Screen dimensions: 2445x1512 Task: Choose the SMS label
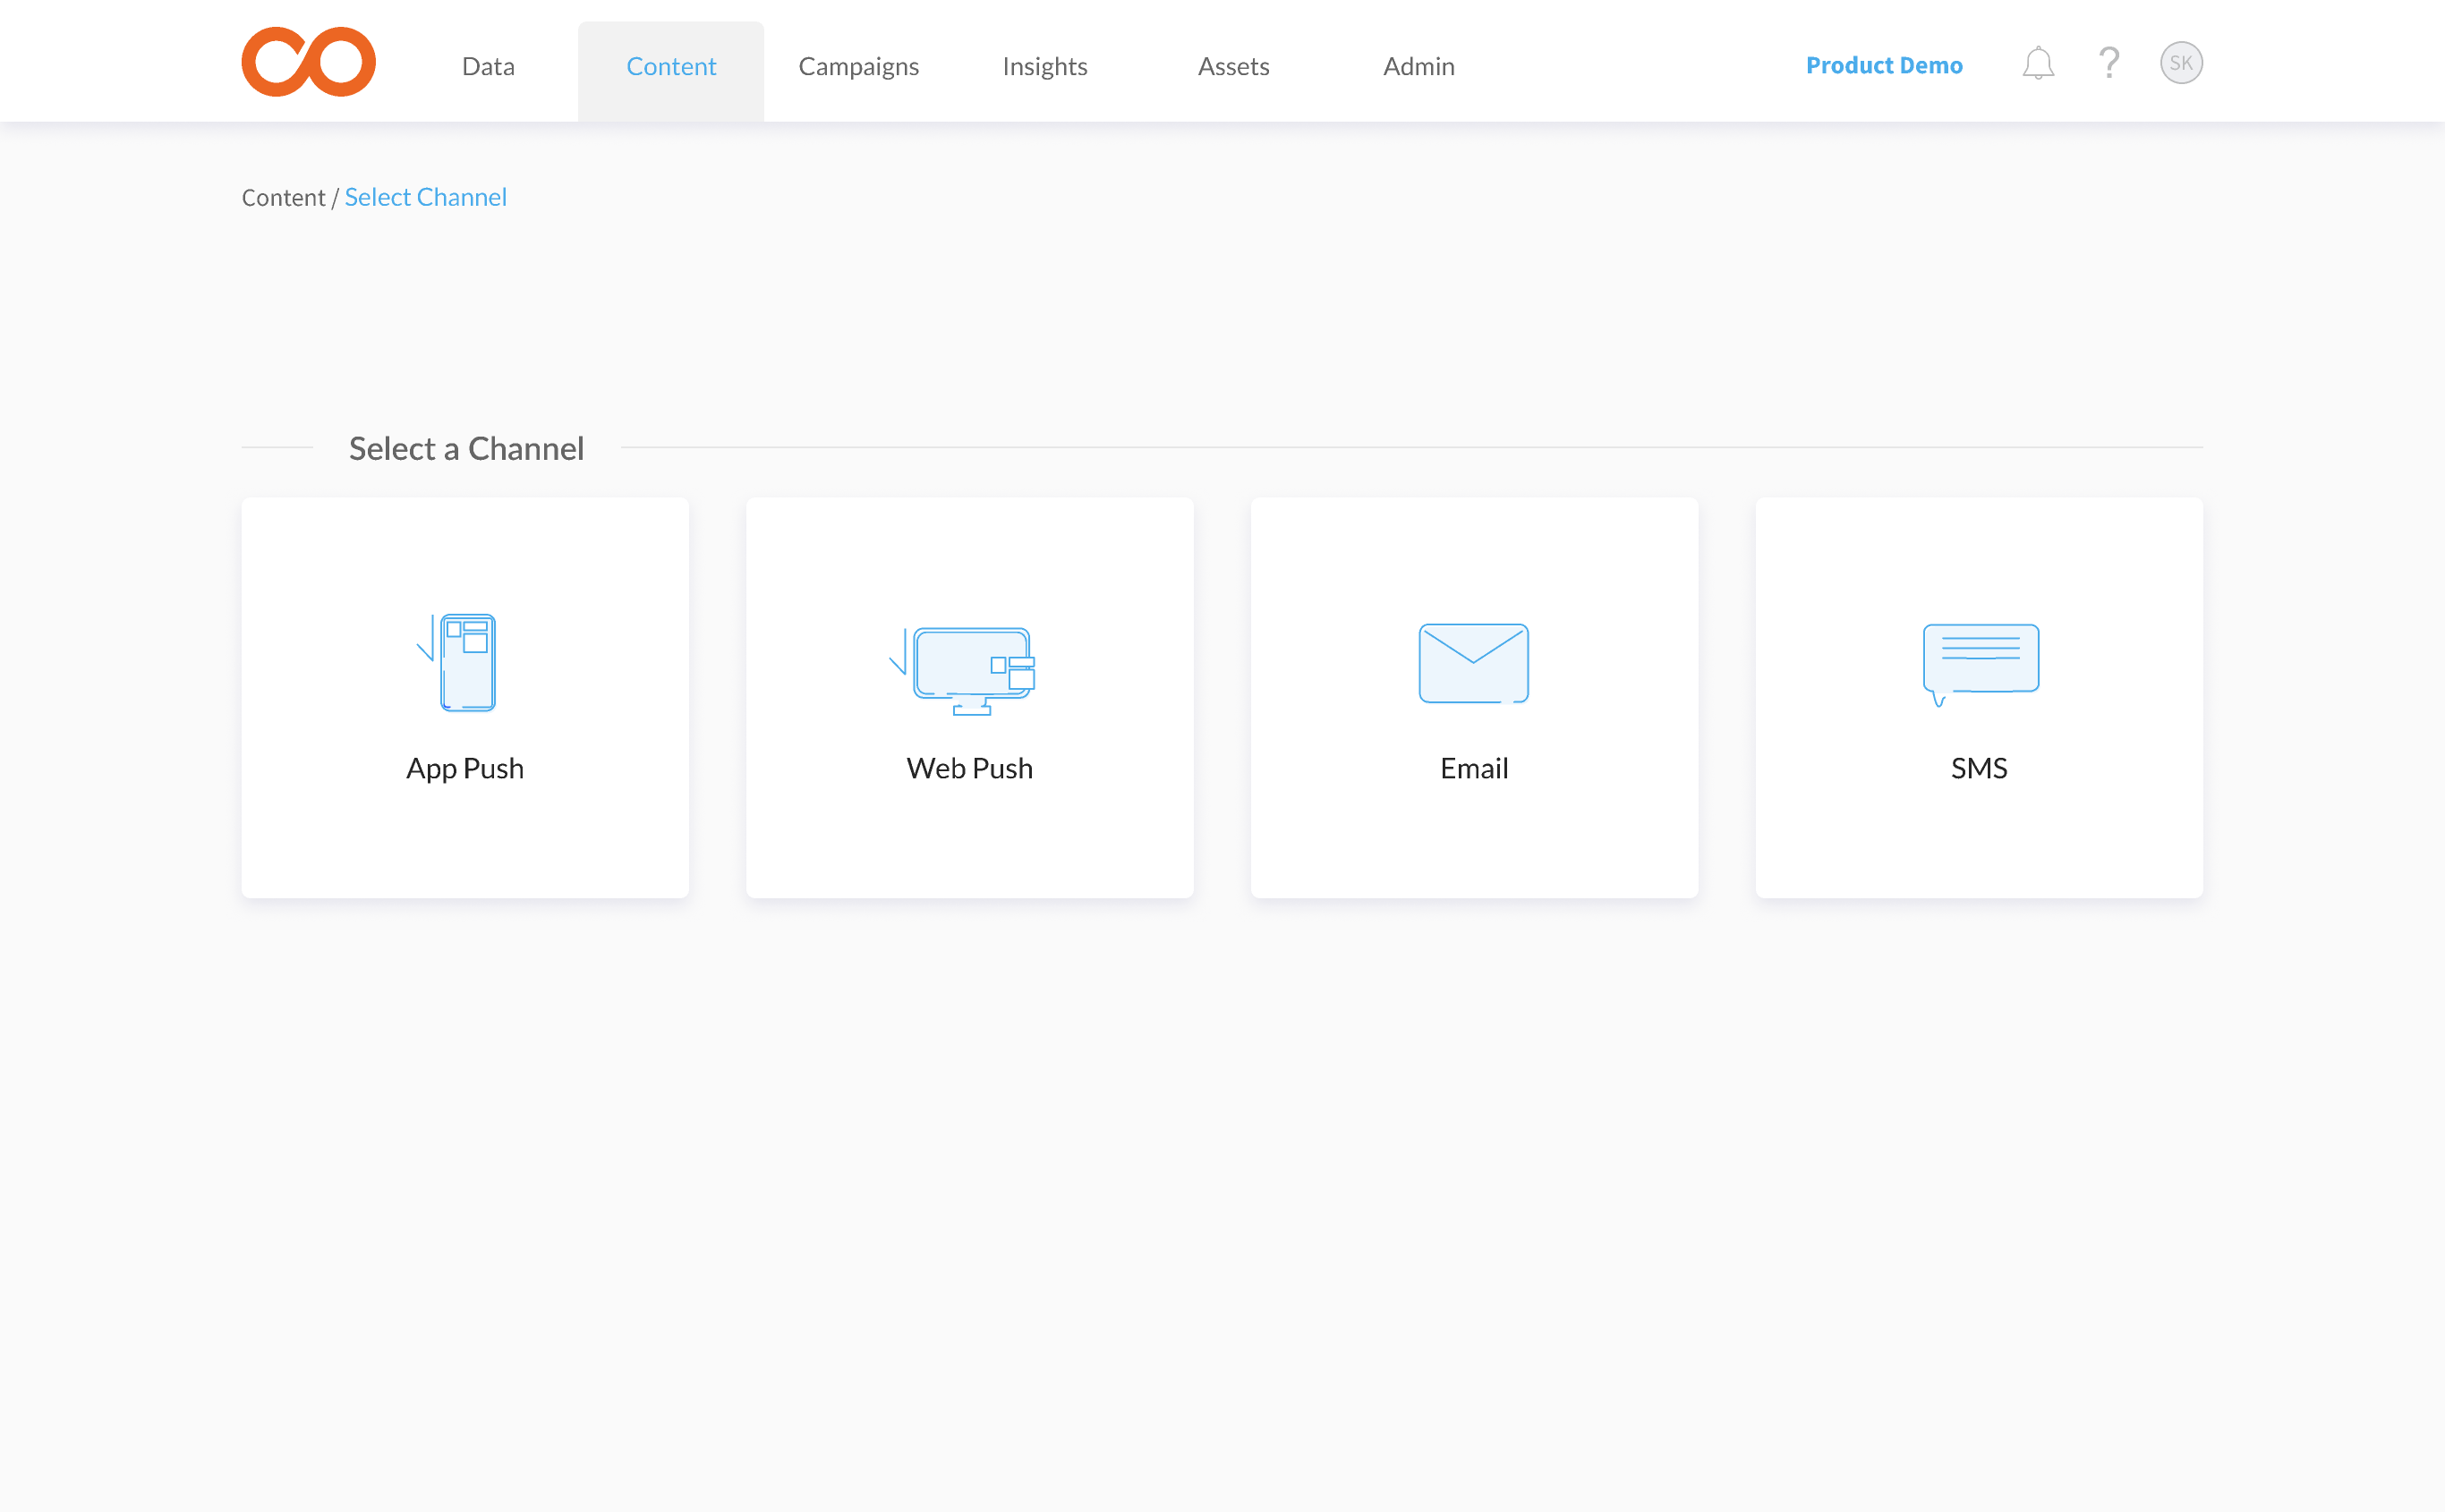(1978, 768)
